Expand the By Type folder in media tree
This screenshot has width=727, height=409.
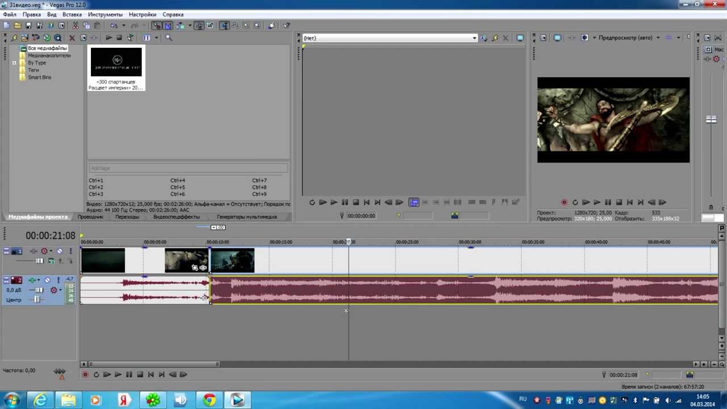pyautogui.click(x=14, y=63)
